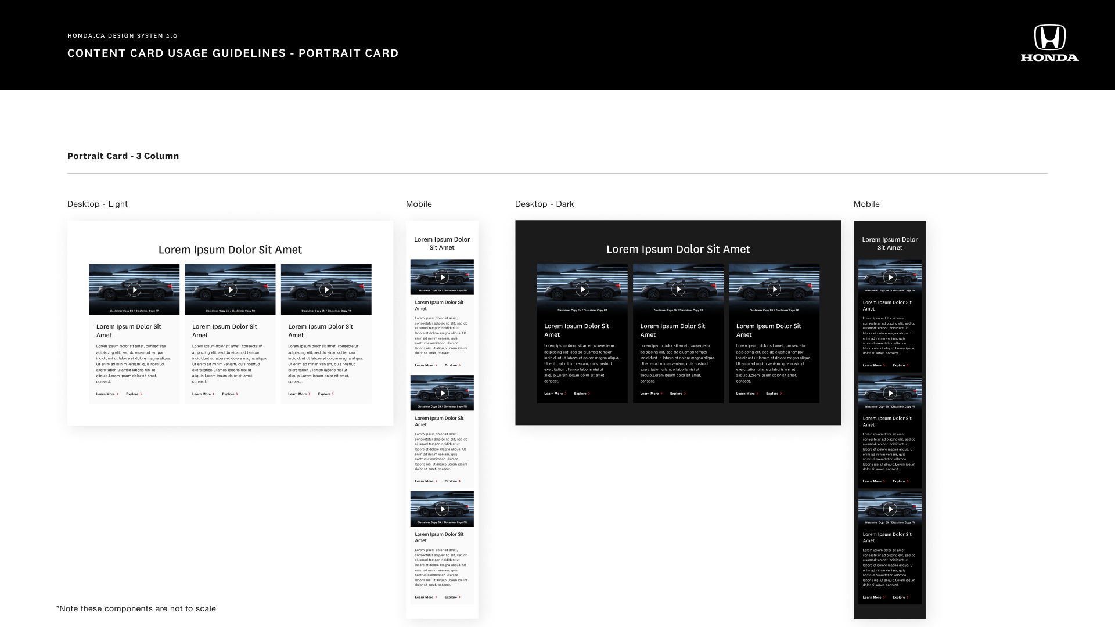Open Explore on middle dark Mobile card
The image size is (1115, 627).
coord(900,481)
